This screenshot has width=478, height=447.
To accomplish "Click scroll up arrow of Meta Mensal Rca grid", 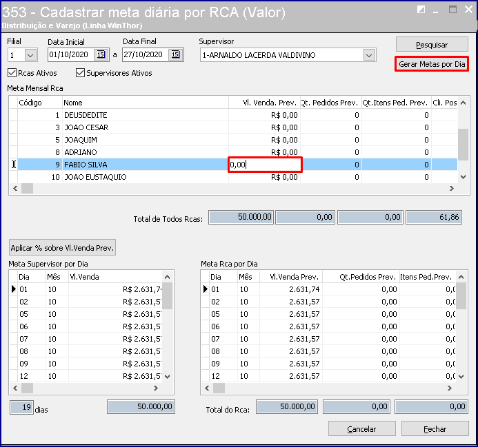I will click(x=463, y=103).
